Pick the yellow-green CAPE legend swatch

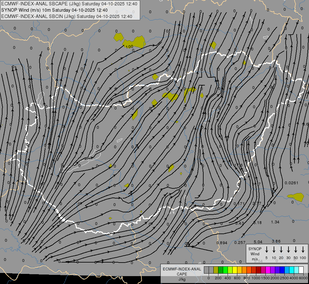click(x=230, y=270)
